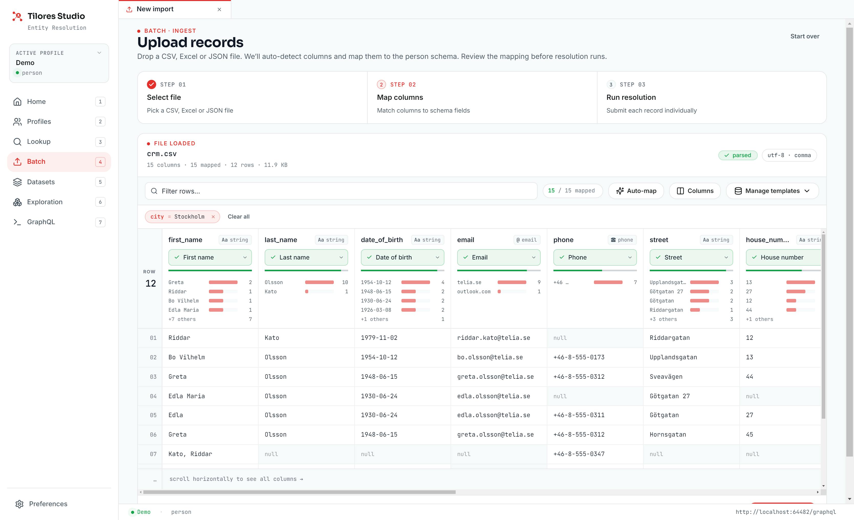Open Preferences via the gear icon

point(19,504)
